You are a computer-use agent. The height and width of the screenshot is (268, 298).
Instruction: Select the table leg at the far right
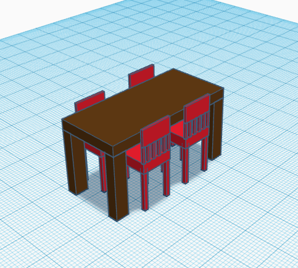tap(216, 129)
